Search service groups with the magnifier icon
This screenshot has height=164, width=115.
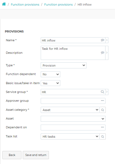102,92
